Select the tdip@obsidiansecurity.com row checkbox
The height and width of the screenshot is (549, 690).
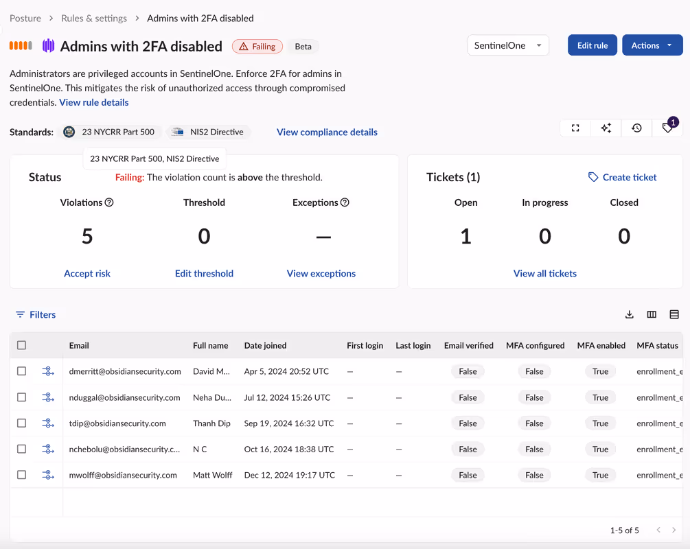coord(21,423)
